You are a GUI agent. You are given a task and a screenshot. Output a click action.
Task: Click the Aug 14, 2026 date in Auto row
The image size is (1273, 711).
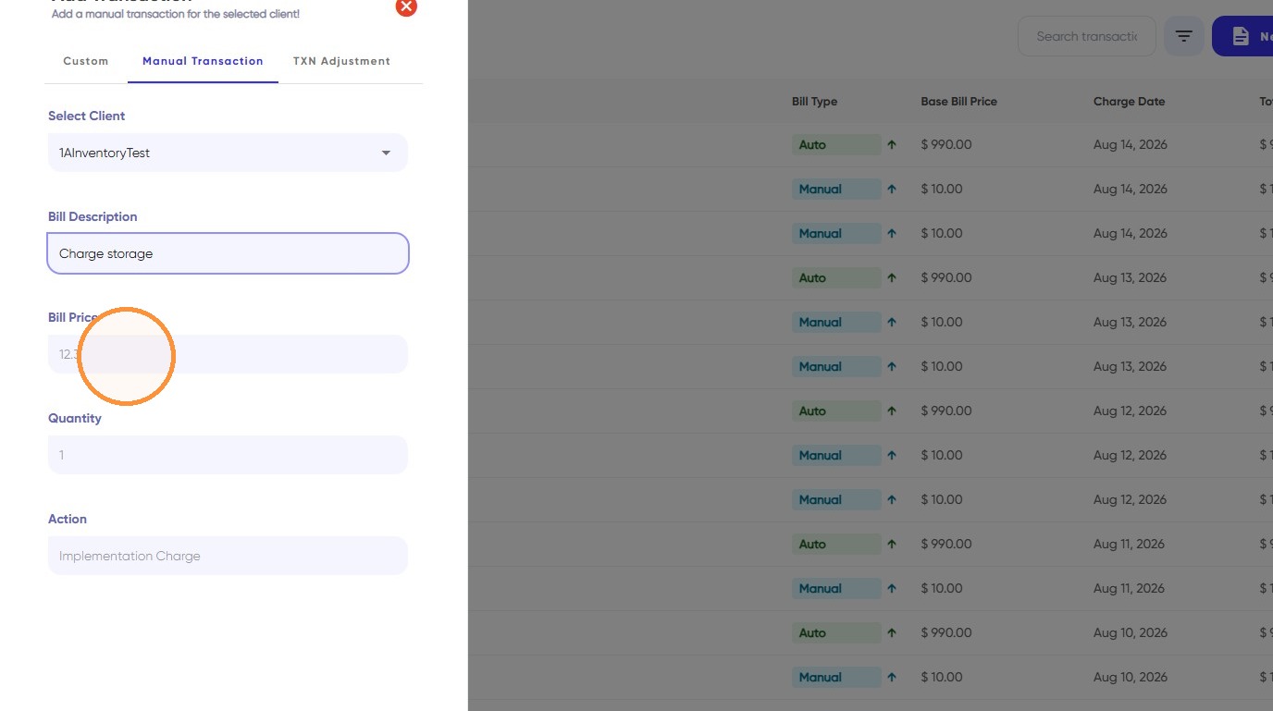coord(1131,144)
